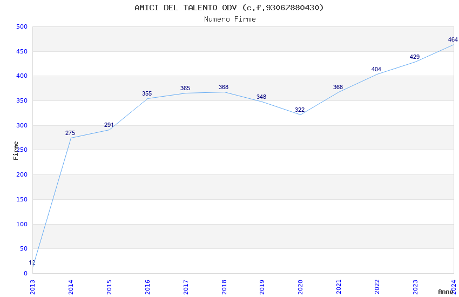The image size is (459, 297).
Task: Select the data label 275 for 2014
Action: coord(70,133)
